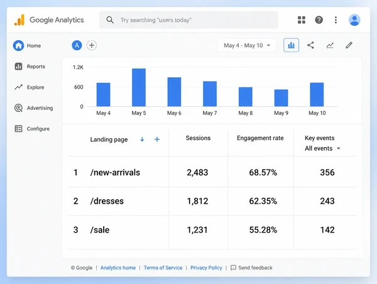Viewport: 377px width, 284px height.
Task: Click the 55.28% engagement rate
Action: (x=263, y=230)
